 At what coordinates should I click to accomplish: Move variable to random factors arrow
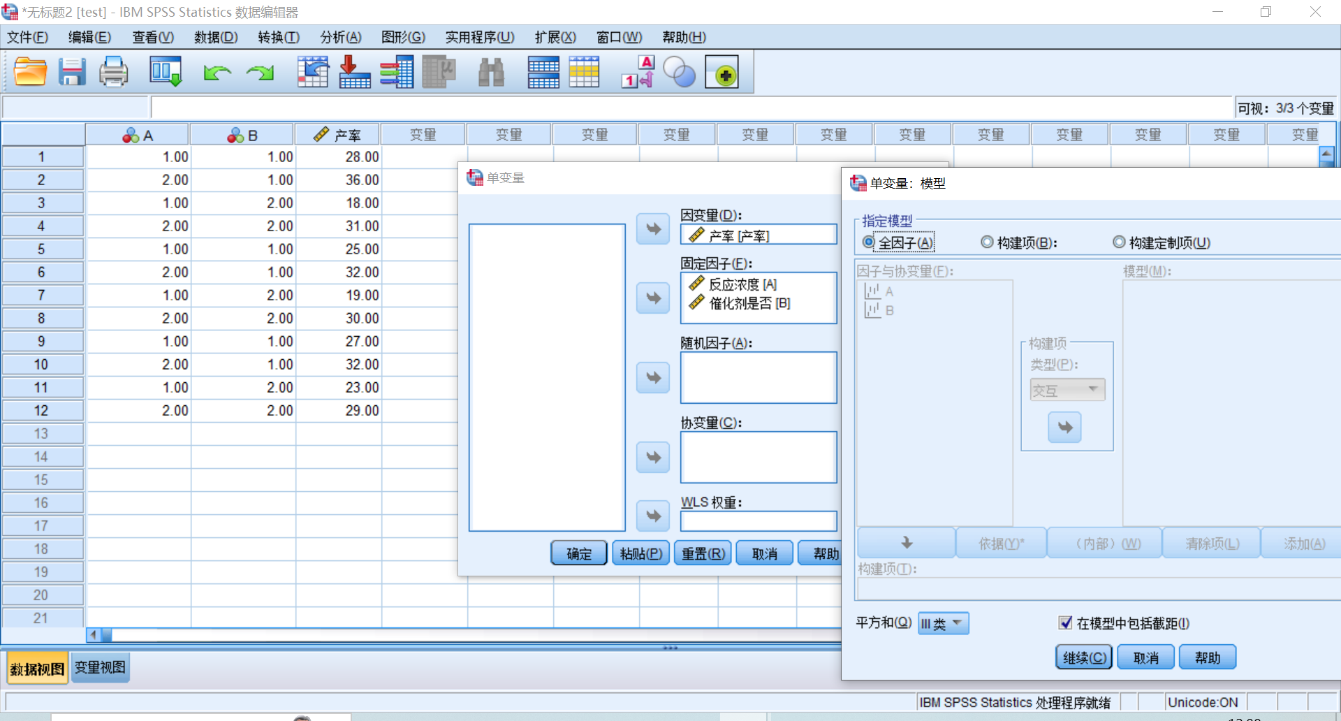click(x=653, y=378)
